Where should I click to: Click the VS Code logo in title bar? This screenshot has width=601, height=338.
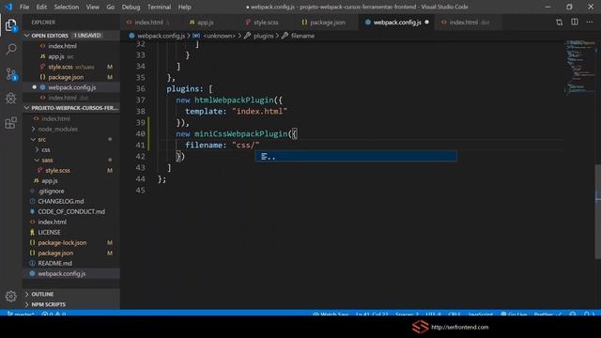point(8,7)
